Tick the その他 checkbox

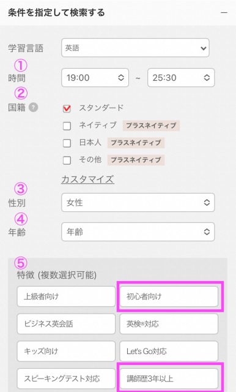coord(67,160)
